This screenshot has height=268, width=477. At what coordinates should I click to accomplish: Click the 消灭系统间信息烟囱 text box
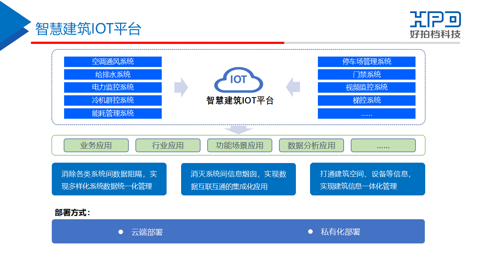(x=238, y=179)
